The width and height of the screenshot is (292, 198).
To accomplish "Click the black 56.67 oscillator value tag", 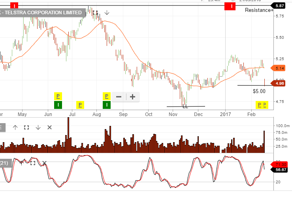I will point(279,170).
